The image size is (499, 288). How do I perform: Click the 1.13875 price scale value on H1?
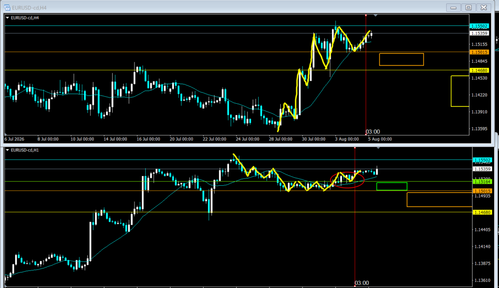[x=482, y=263]
